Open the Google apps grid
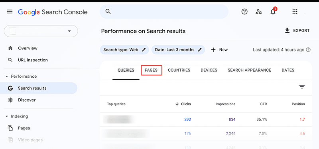The height and width of the screenshot is (149, 319). pyautogui.click(x=295, y=12)
